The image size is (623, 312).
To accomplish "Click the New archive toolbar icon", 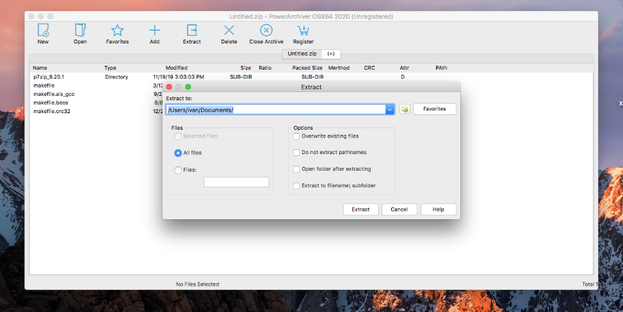I will (43, 30).
